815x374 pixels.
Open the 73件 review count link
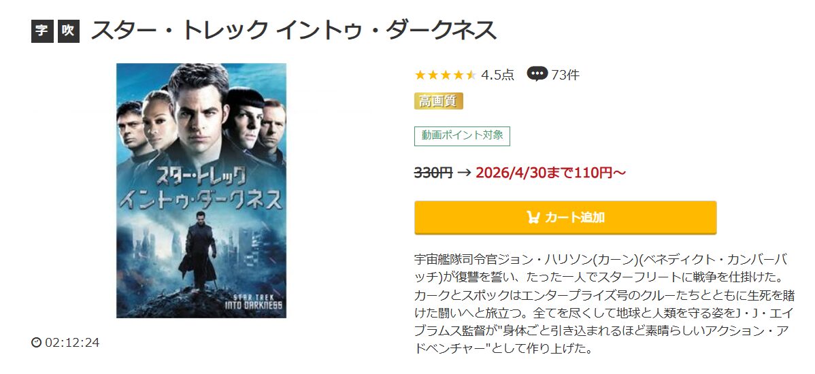click(565, 75)
